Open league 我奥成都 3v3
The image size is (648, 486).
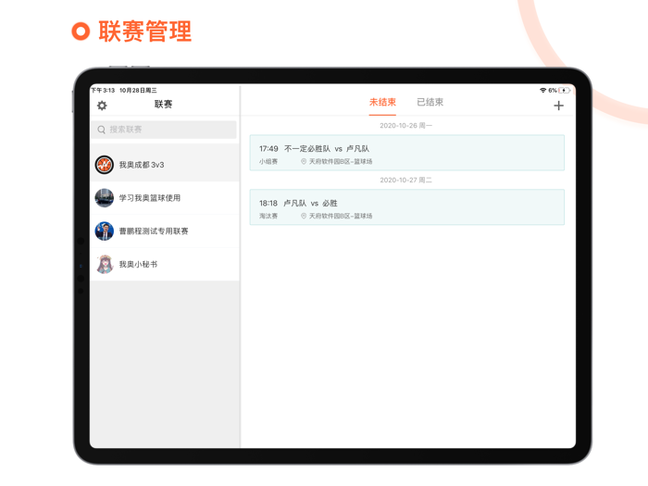pos(165,165)
